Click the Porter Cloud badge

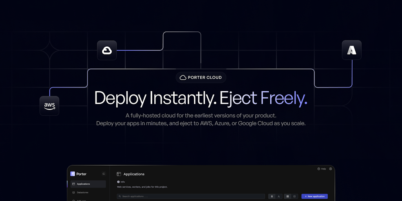click(x=201, y=77)
